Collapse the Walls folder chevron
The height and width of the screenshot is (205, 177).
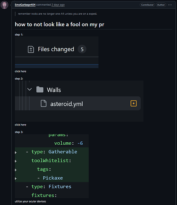coord(29,89)
